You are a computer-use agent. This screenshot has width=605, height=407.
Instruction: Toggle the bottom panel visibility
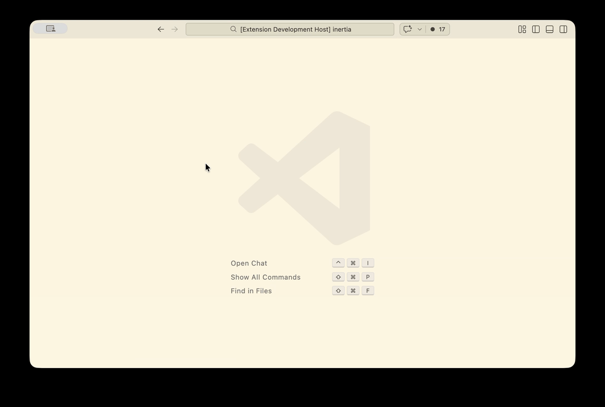pos(549,29)
